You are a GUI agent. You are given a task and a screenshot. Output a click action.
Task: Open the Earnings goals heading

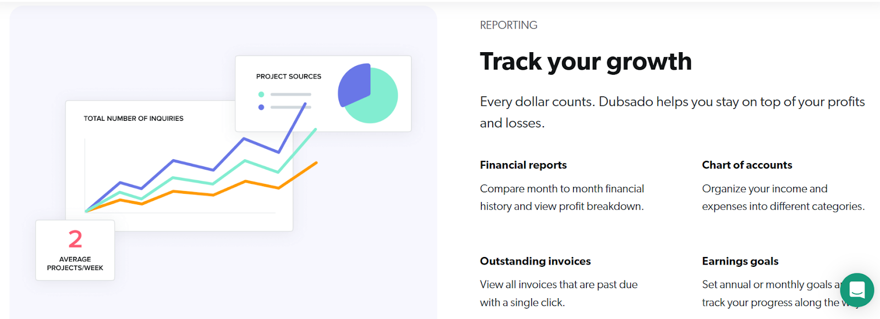tap(740, 261)
